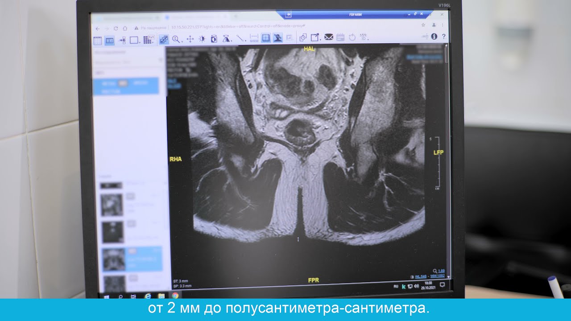Image resolution: width=571 pixels, height=321 pixels.
Task: Reload the page in the browser
Action: click(116, 28)
